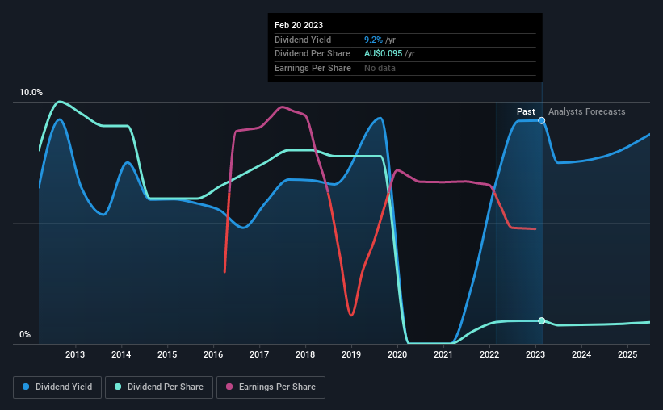The height and width of the screenshot is (410, 663).
Task: Click the 2021 x-axis label
Action: 443,354
